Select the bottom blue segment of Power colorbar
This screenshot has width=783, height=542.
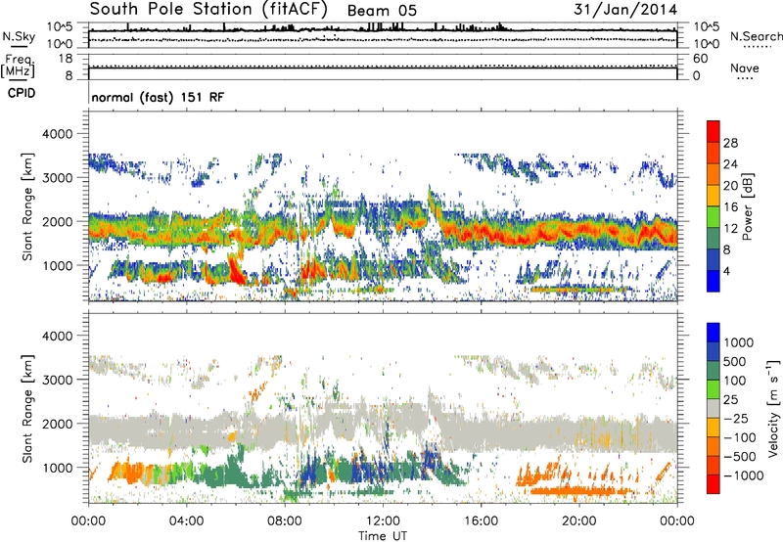[714, 282]
